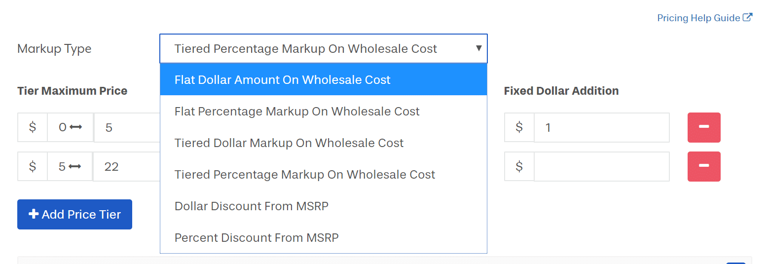This screenshot has width=769, height=264.
Task: Click the Markup Type select box
Action: (316, 49)
